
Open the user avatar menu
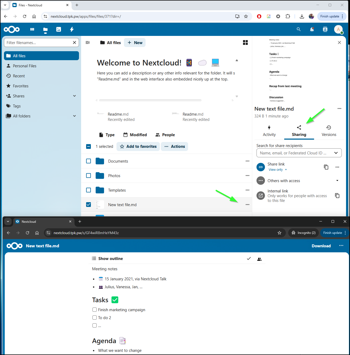338,29
